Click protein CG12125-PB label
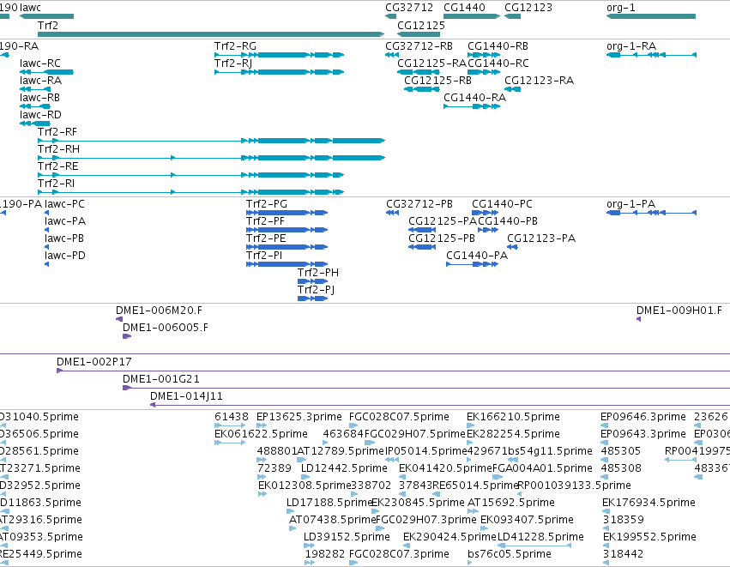The image size is (730, 567). point(442,238)
